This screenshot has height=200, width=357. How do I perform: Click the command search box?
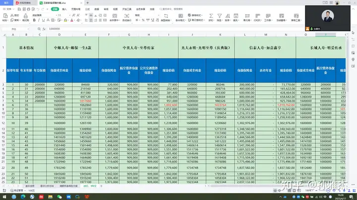(171, 9)
